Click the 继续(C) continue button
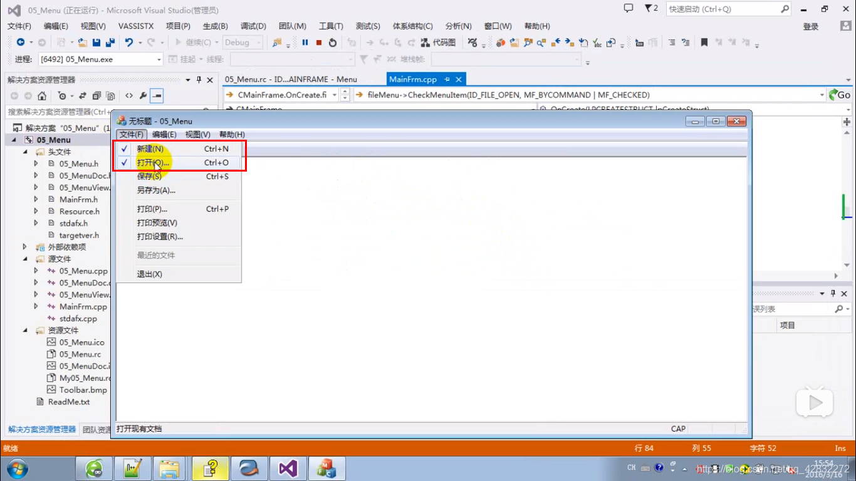The height and width of the screenshot is (481, 856). coord(193,43)
